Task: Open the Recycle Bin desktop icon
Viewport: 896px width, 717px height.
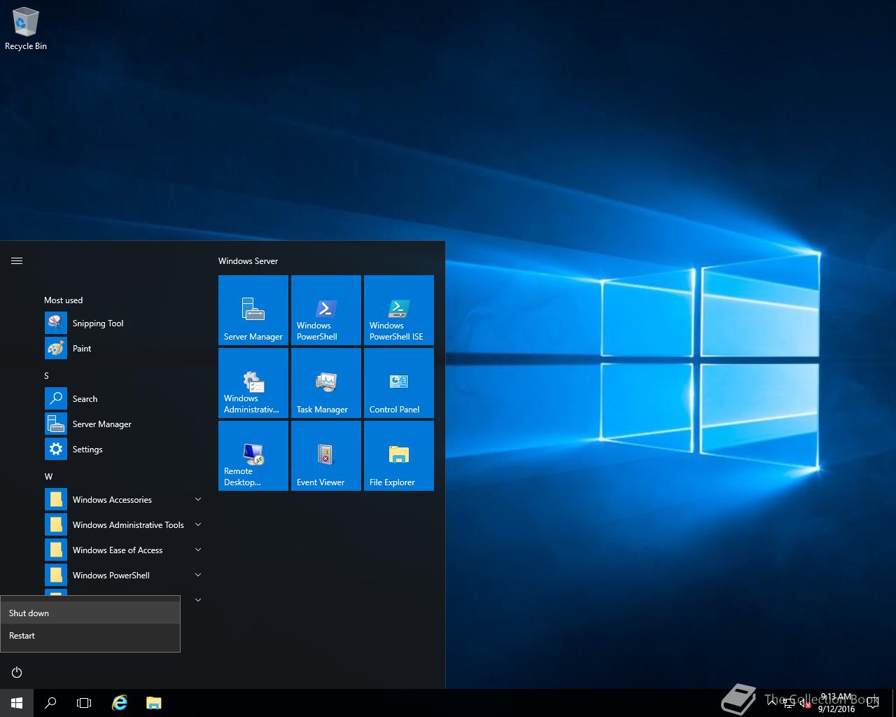Action: click(26, 29)
